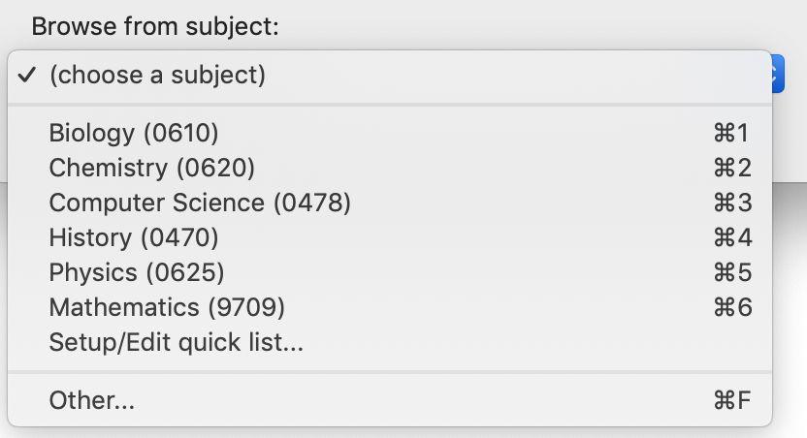Pick Computer Science (0478) in the menu
The width and height of the screenshot is (807, 438).
point(200,203)
